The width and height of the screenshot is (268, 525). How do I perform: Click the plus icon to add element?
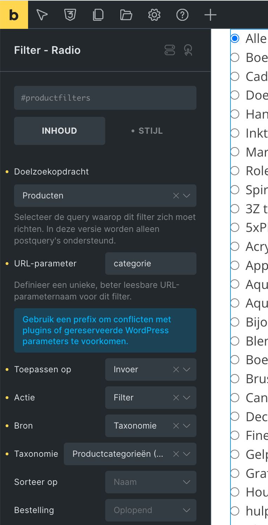pyautogui.click(x=210, y=15)
